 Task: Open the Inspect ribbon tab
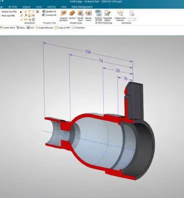click(27, 7)
